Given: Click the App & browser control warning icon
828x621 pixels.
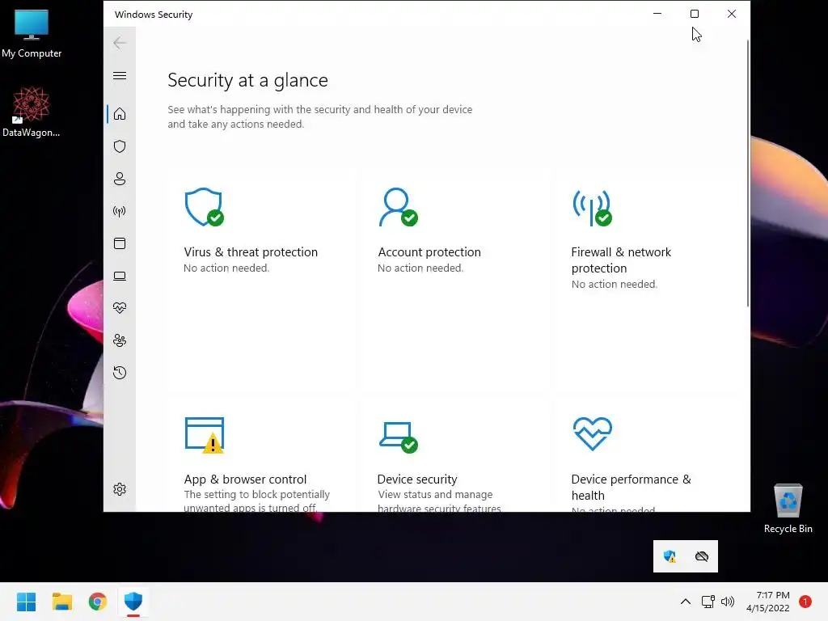Looking at the screenshot, I should tap(205, 435).
